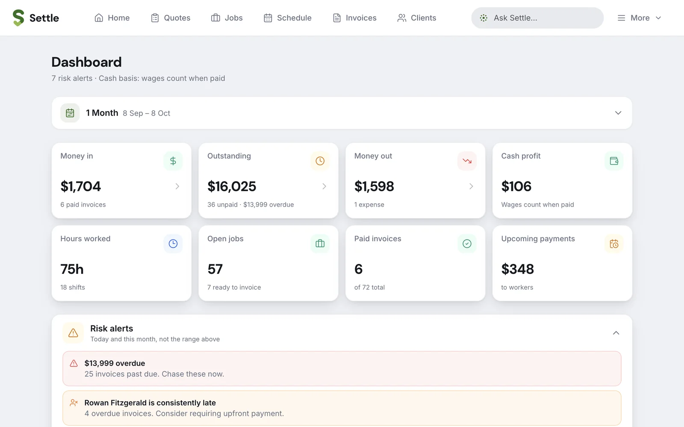Open the $13,999 overdue alert
The height and width of the screenshot is (427, 684).
coord(342,369)
